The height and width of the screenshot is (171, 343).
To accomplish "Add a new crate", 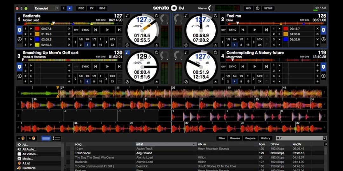I will (x=22, y=138).
